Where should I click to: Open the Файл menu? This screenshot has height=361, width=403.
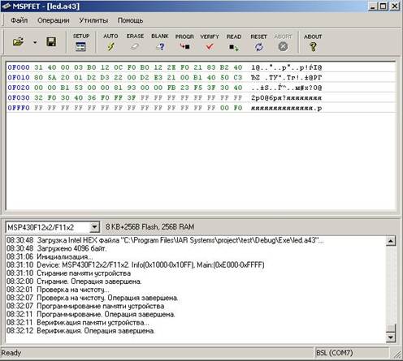[19, 20]
